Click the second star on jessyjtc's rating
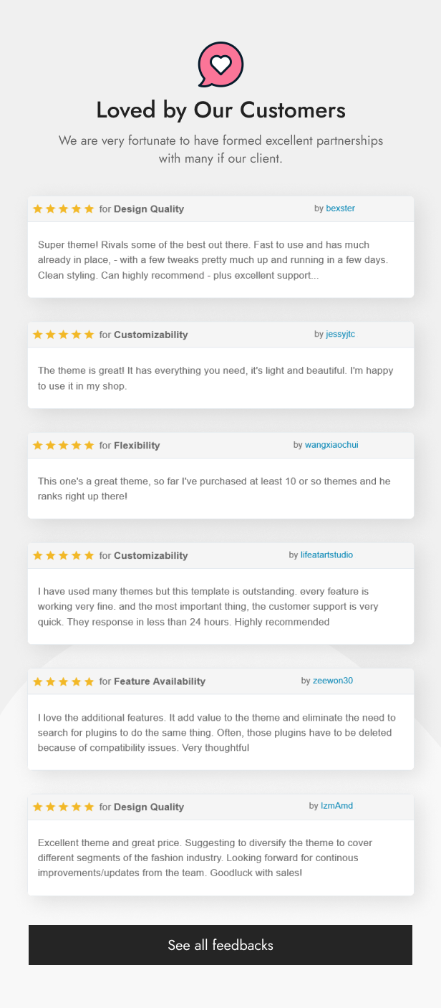The height and width of the screenshot is (1008, 441). tap(50, 334)
